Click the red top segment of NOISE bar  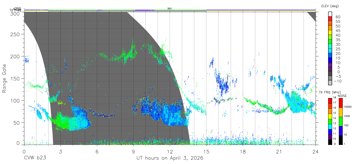click(341, 103)
